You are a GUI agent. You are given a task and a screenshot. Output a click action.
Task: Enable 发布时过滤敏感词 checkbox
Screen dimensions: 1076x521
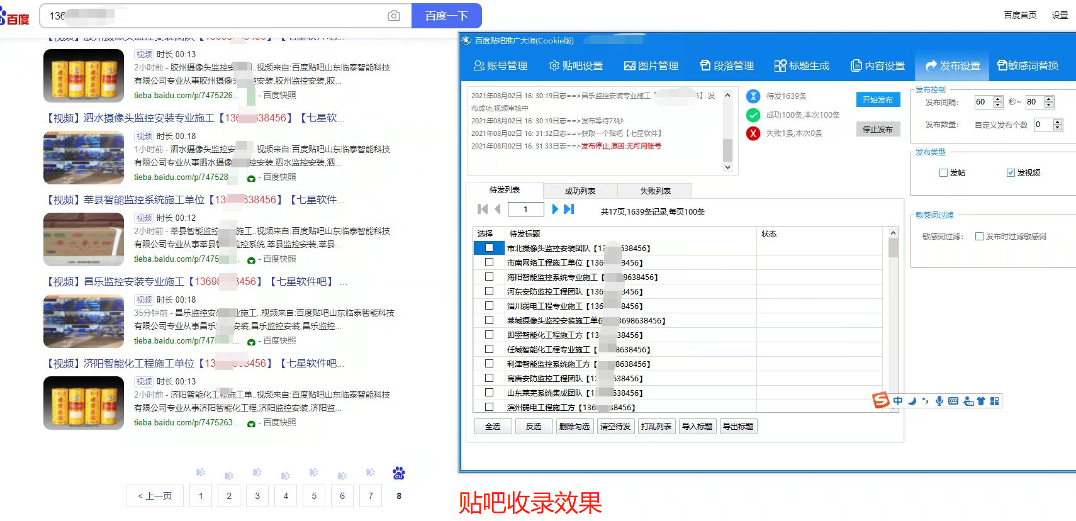click(x=979, y=237)
